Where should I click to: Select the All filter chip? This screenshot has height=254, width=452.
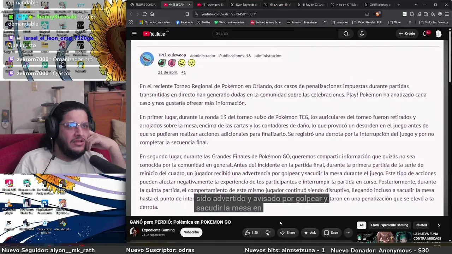point(362,225)
